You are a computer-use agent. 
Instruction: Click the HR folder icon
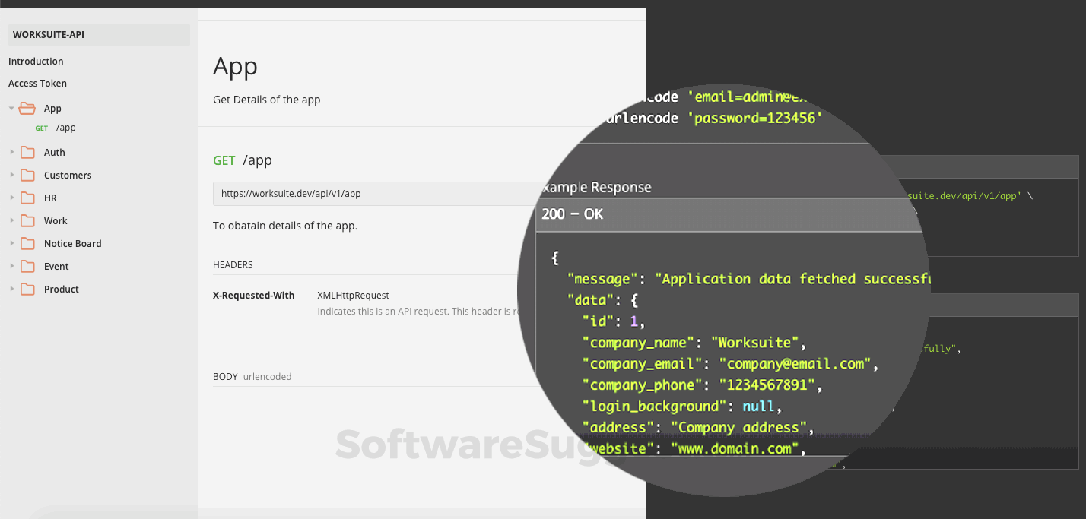pos(28,198)
